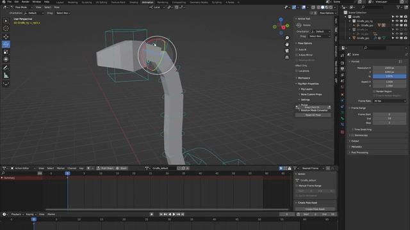The width and height of the screenshot is (410, 230).
Task: Open the Local transform orientation dropdown
Action: [x=156, y=7]
